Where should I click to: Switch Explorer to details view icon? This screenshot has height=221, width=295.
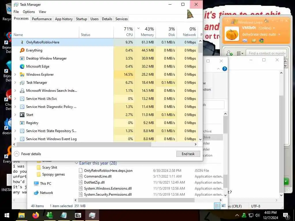(217, 206)
